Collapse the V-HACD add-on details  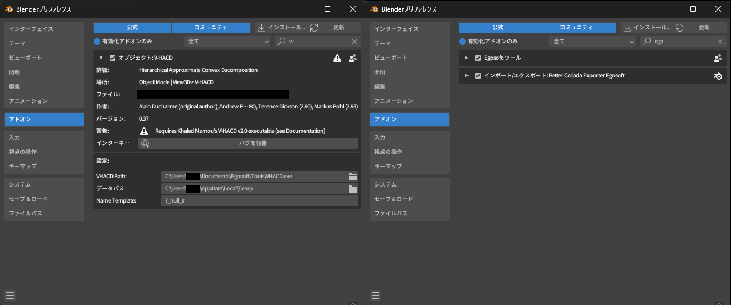pos(101,58)
